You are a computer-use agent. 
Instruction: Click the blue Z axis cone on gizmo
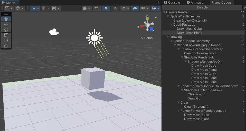pos(151,29)
